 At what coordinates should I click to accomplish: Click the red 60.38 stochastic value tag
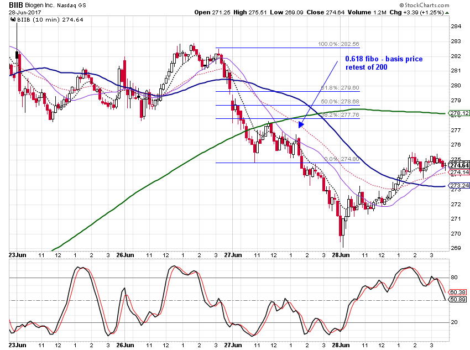point(457,292)
